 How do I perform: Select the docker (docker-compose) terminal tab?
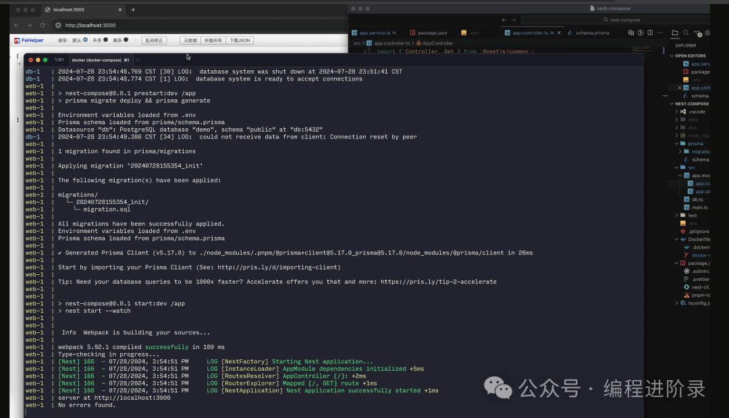(100, 60)
